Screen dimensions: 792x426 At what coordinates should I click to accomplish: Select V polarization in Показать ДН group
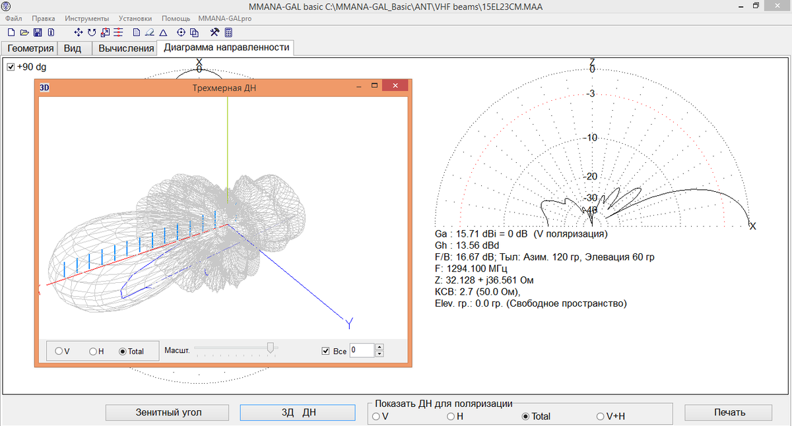pyautogui.click(x=376, y=416)
